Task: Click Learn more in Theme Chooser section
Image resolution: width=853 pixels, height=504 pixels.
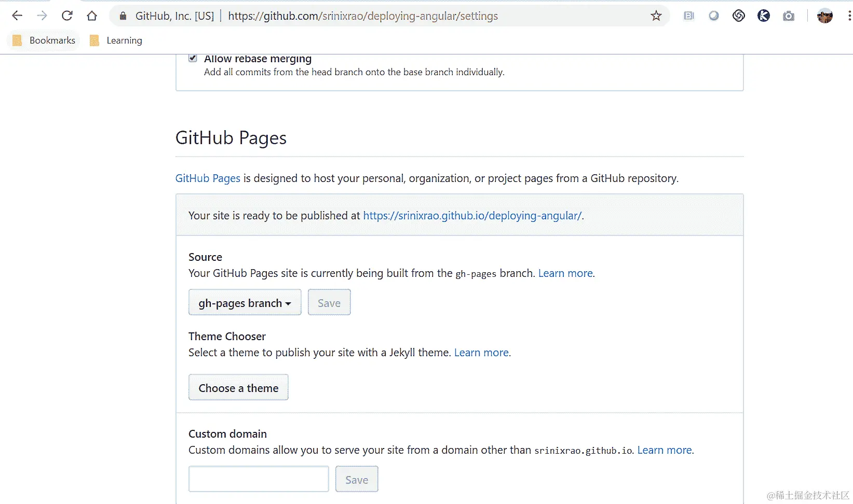Action: (481, 353)
